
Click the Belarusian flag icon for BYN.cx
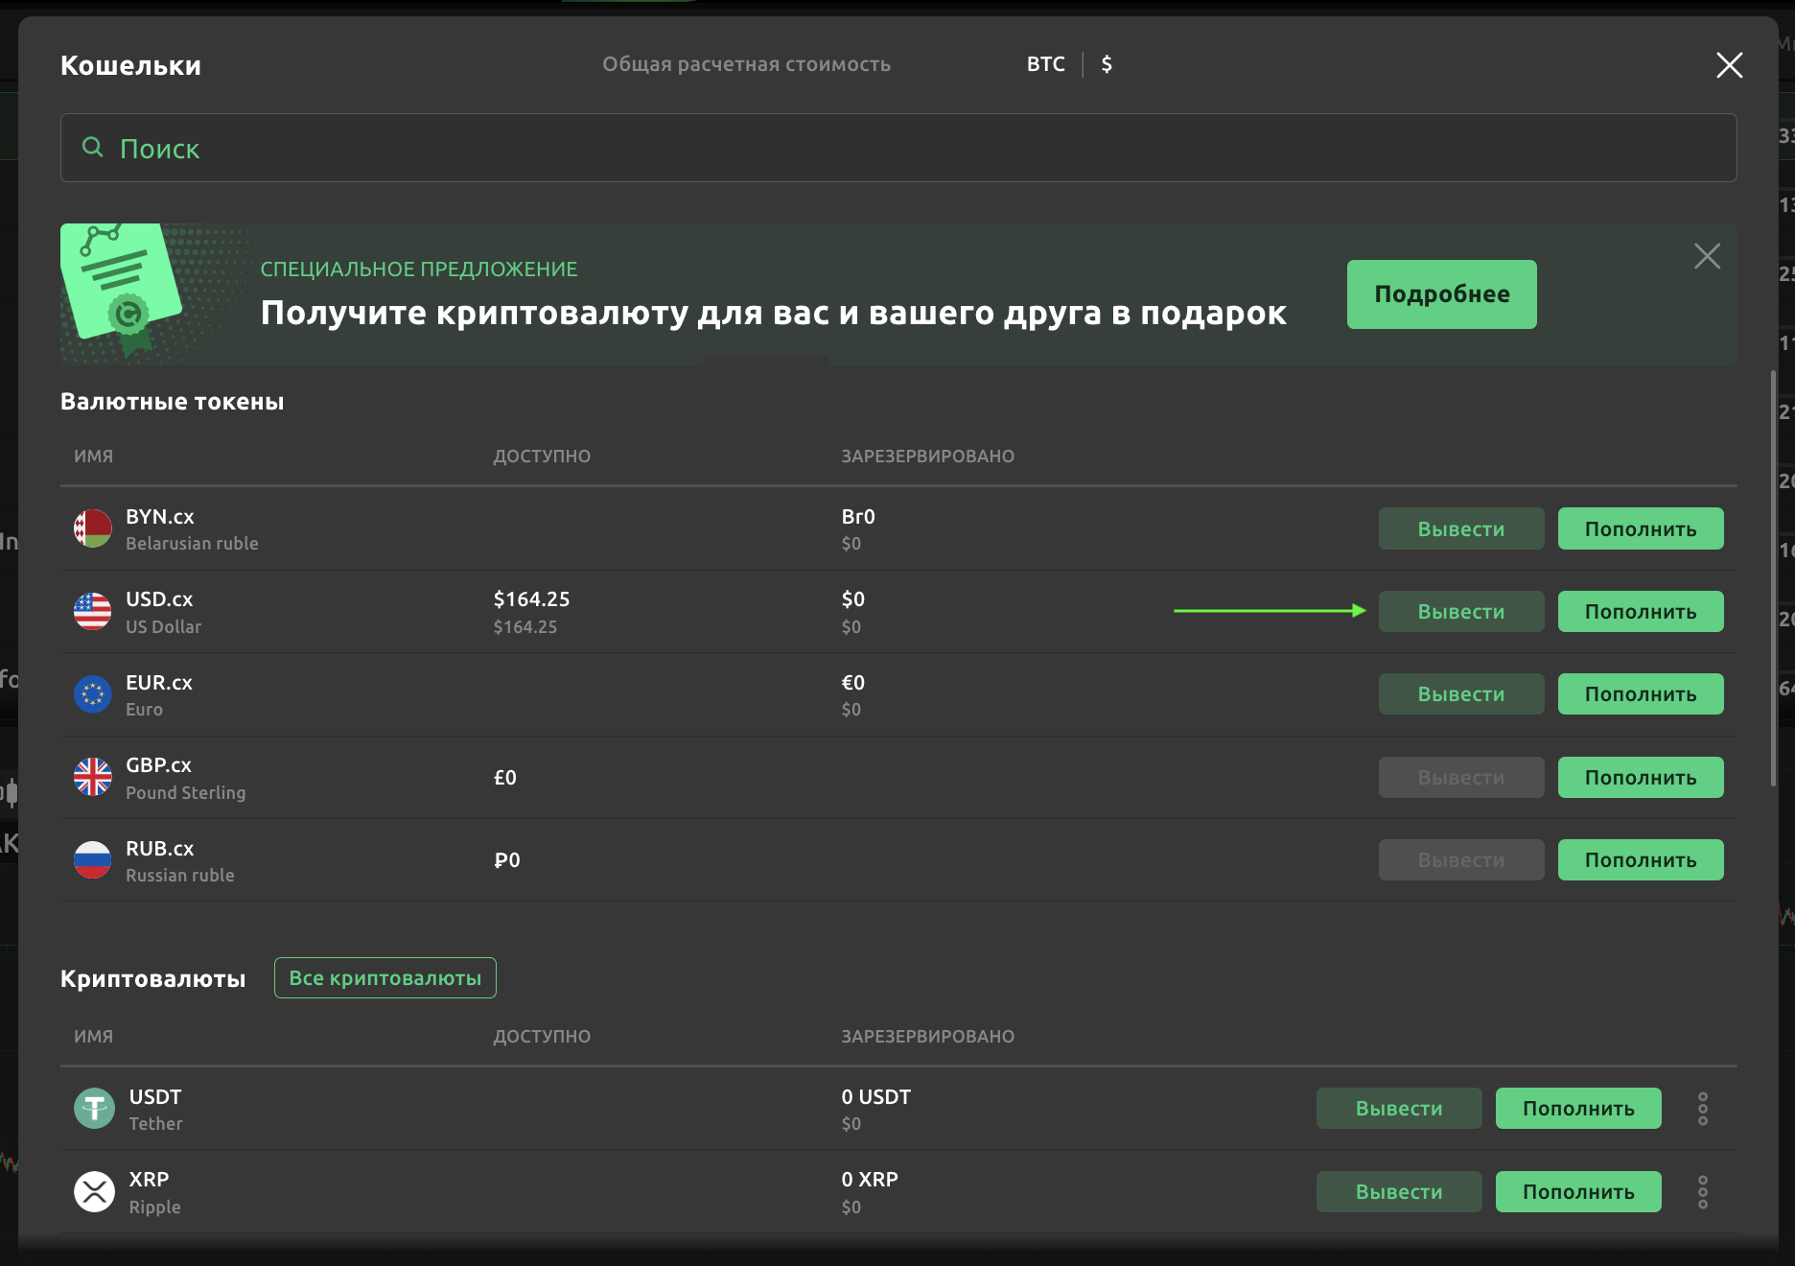pyautogui.click(x=93, y=528)
